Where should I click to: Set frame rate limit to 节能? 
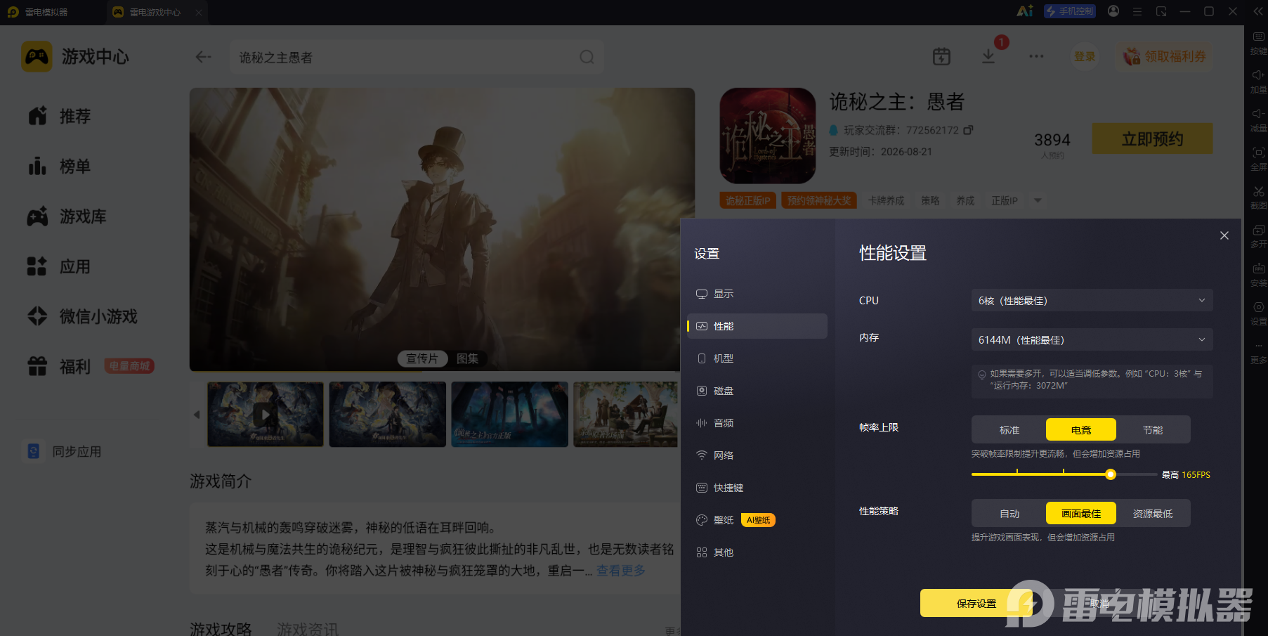pyautogui.click(x=1153, y=429)
